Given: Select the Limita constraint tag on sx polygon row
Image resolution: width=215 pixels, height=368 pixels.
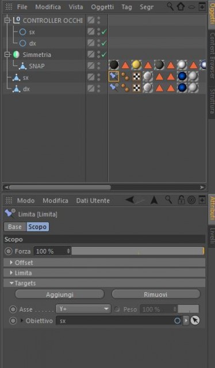Looking at the screenshot, I should coord(114,76).
